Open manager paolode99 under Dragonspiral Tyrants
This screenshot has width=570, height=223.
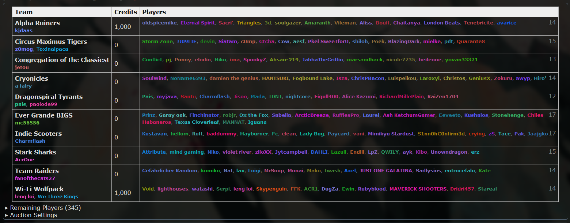[x=43, y=104]
